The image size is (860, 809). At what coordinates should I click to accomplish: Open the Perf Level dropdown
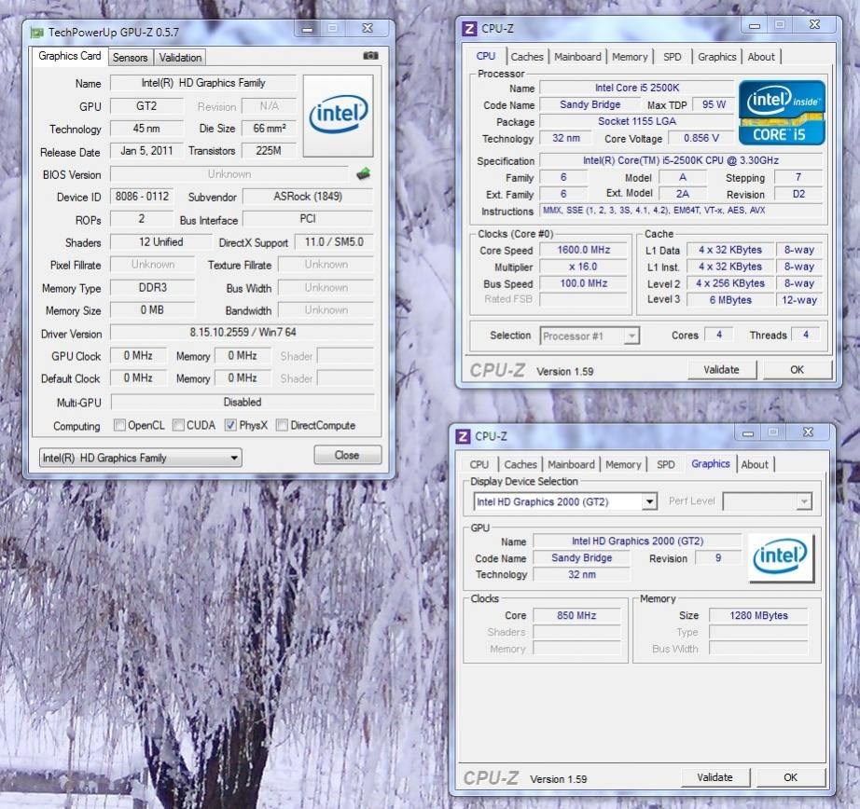pos(767,501)
